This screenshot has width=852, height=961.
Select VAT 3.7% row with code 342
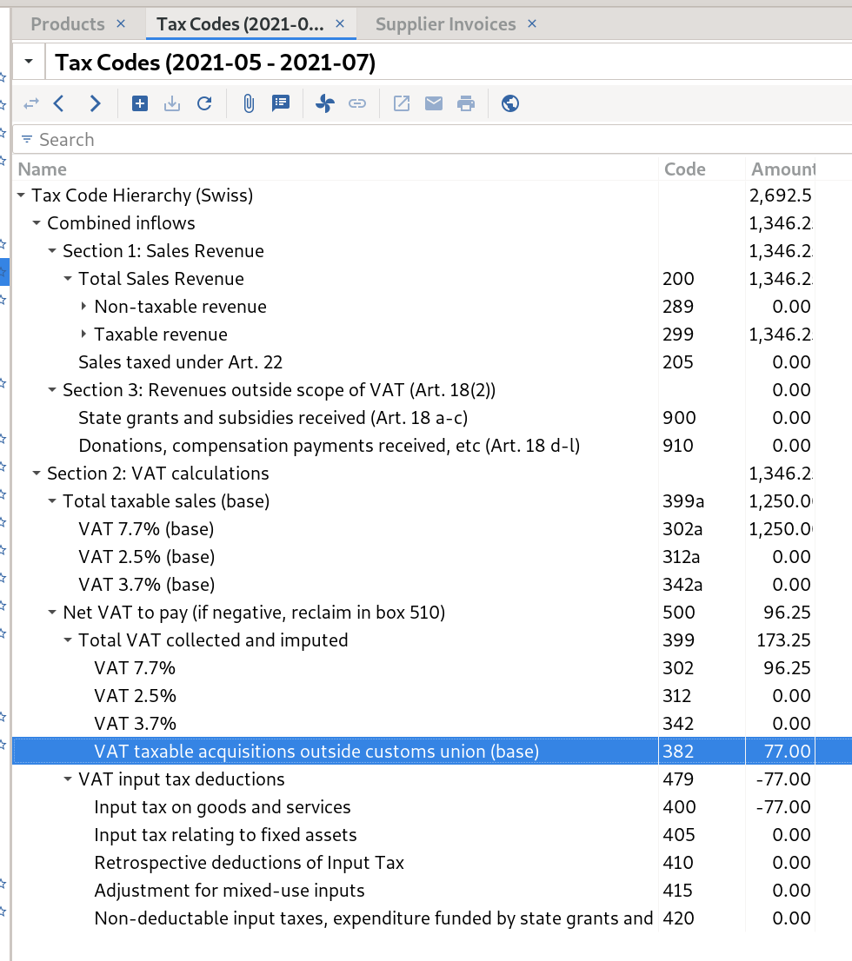pos(432,724)
